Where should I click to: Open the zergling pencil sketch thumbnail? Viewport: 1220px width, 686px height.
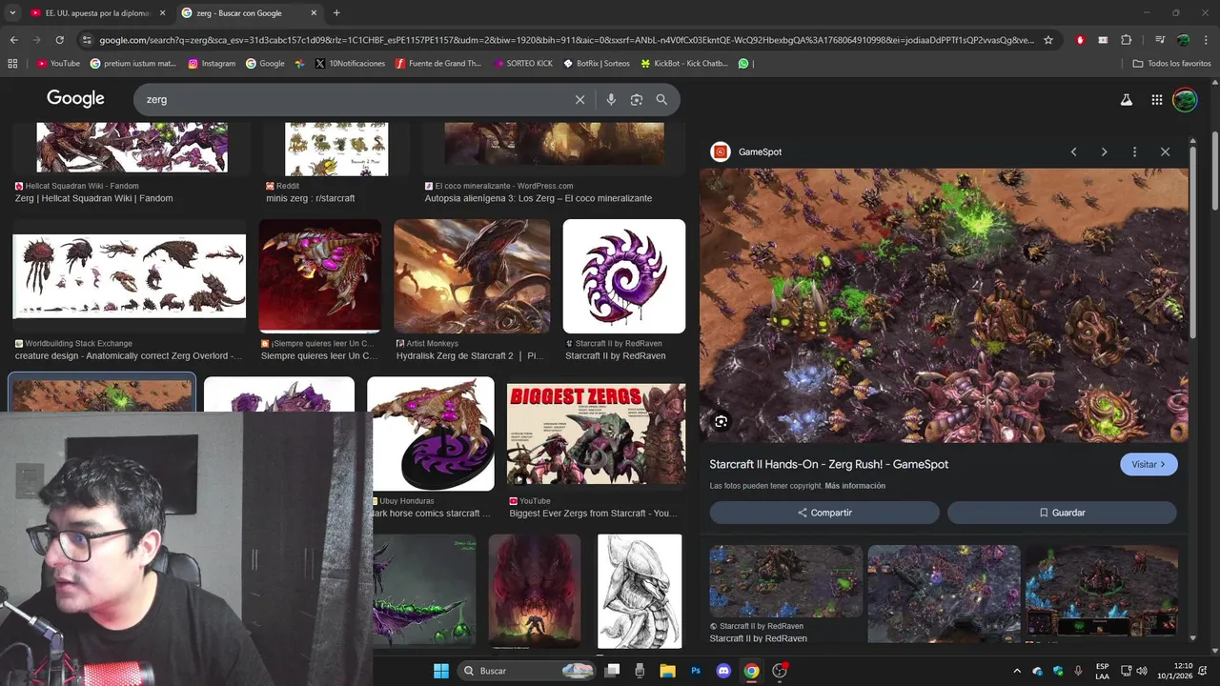[640, 591]
